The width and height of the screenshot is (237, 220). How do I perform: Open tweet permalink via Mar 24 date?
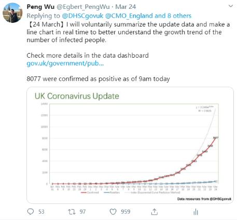point(126,7)
